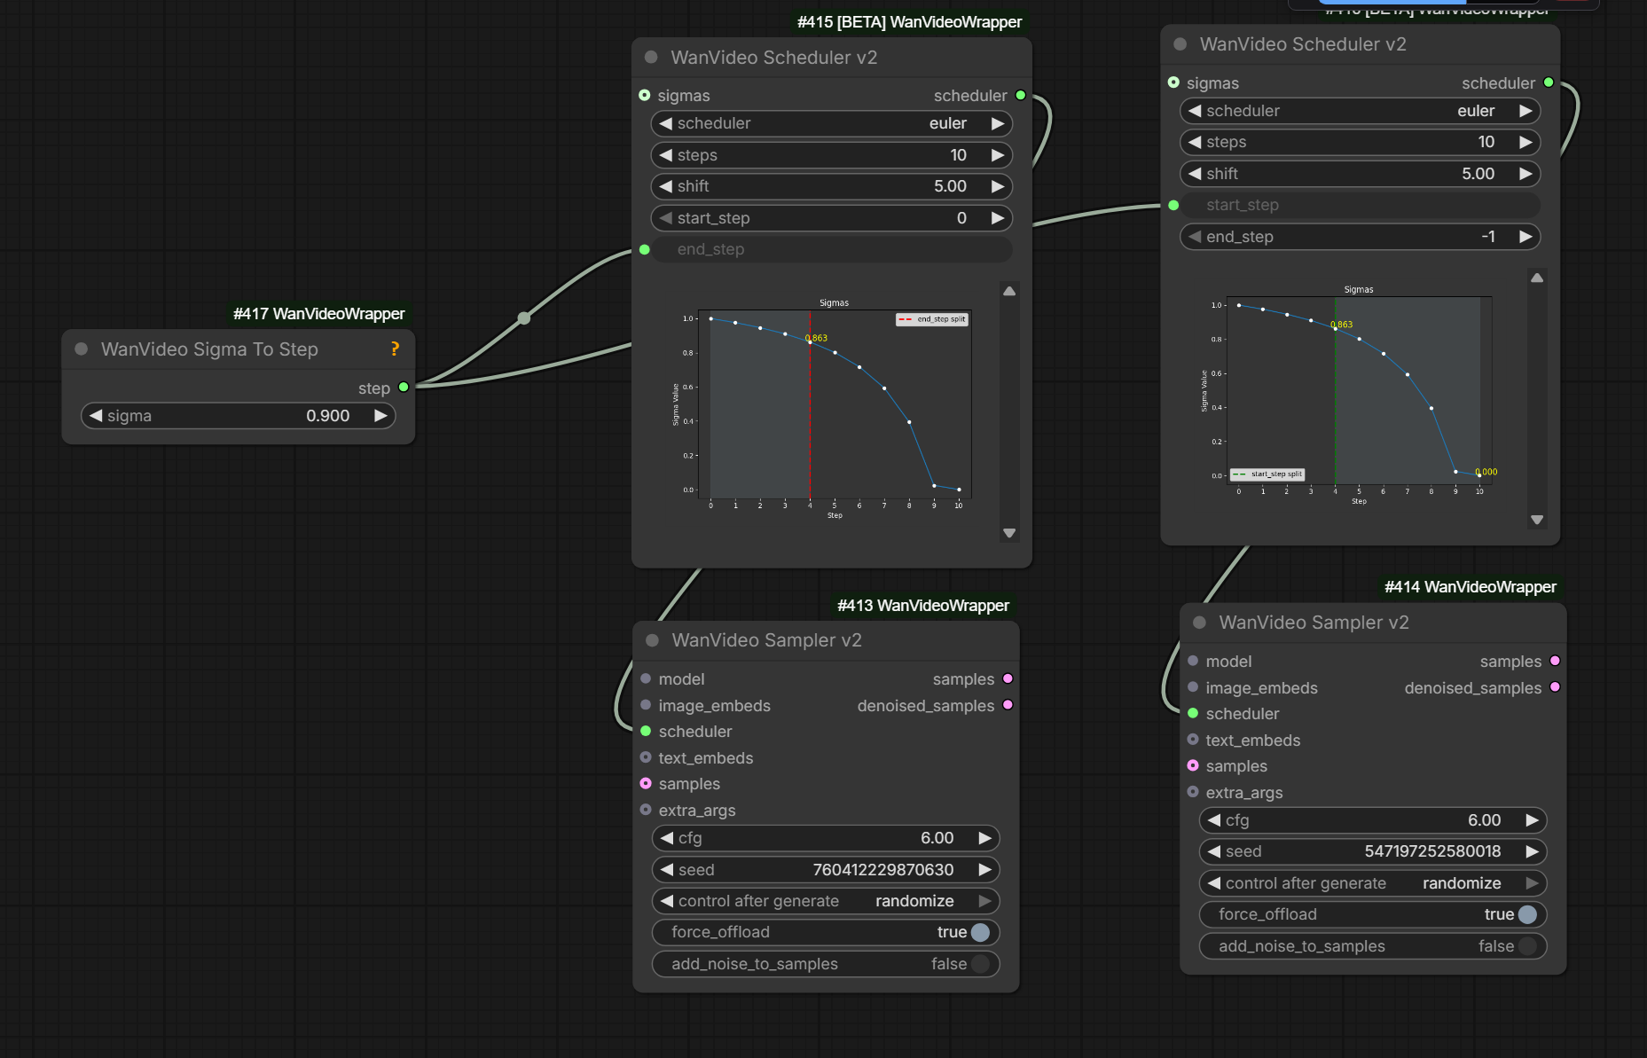Collapse the #415 WanVideo Scheduler v2 node via its title dot

(651, 58)
